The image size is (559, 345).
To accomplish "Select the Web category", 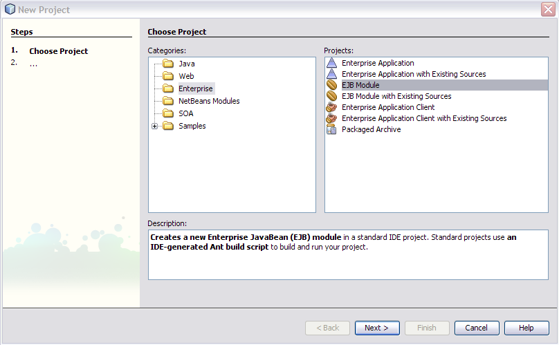I will 186,76.
